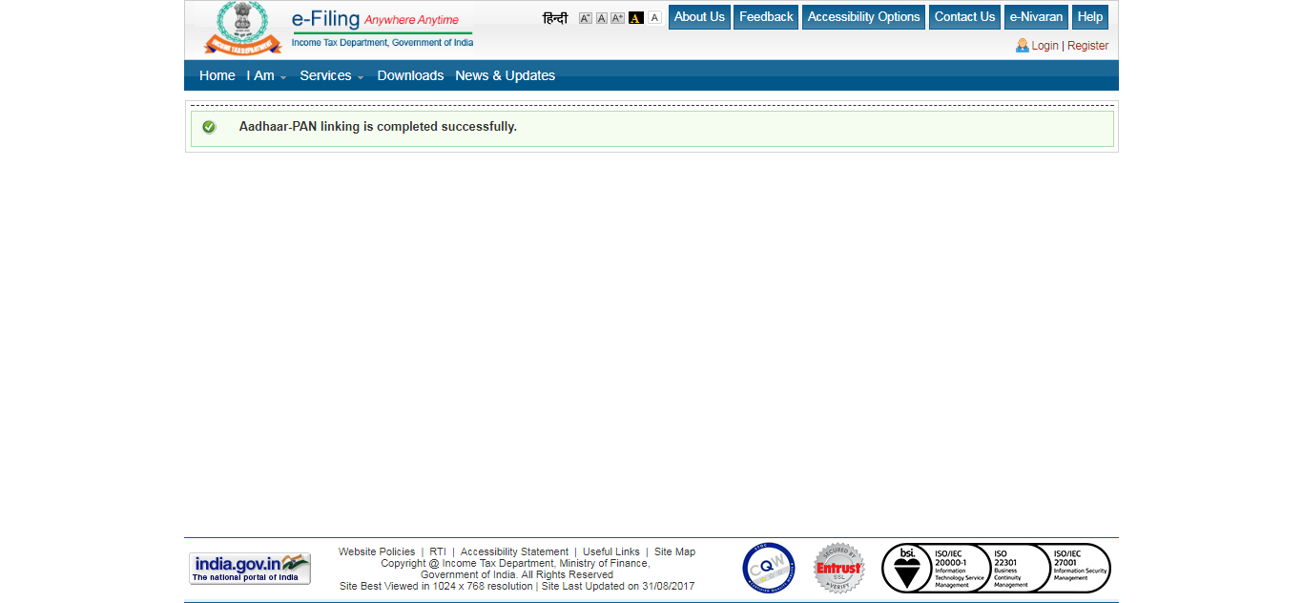The height and width of the screenshot is (603, 1303).
Task: Click the Register link
Action: tap(1087, 45)
